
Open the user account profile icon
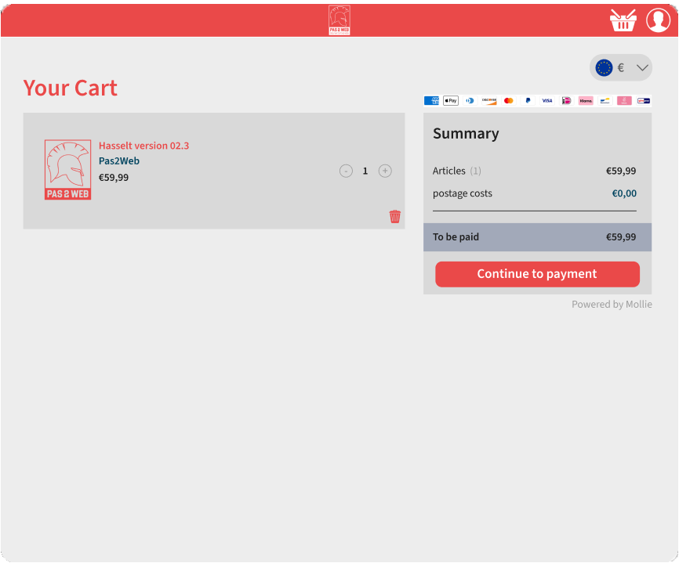pyautogui.click(x=658, y=20)
